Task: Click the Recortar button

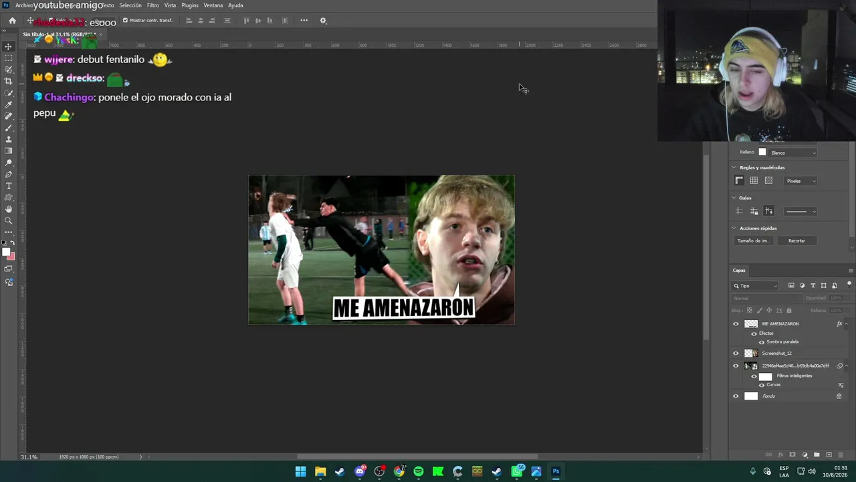Action: (796, 241)
